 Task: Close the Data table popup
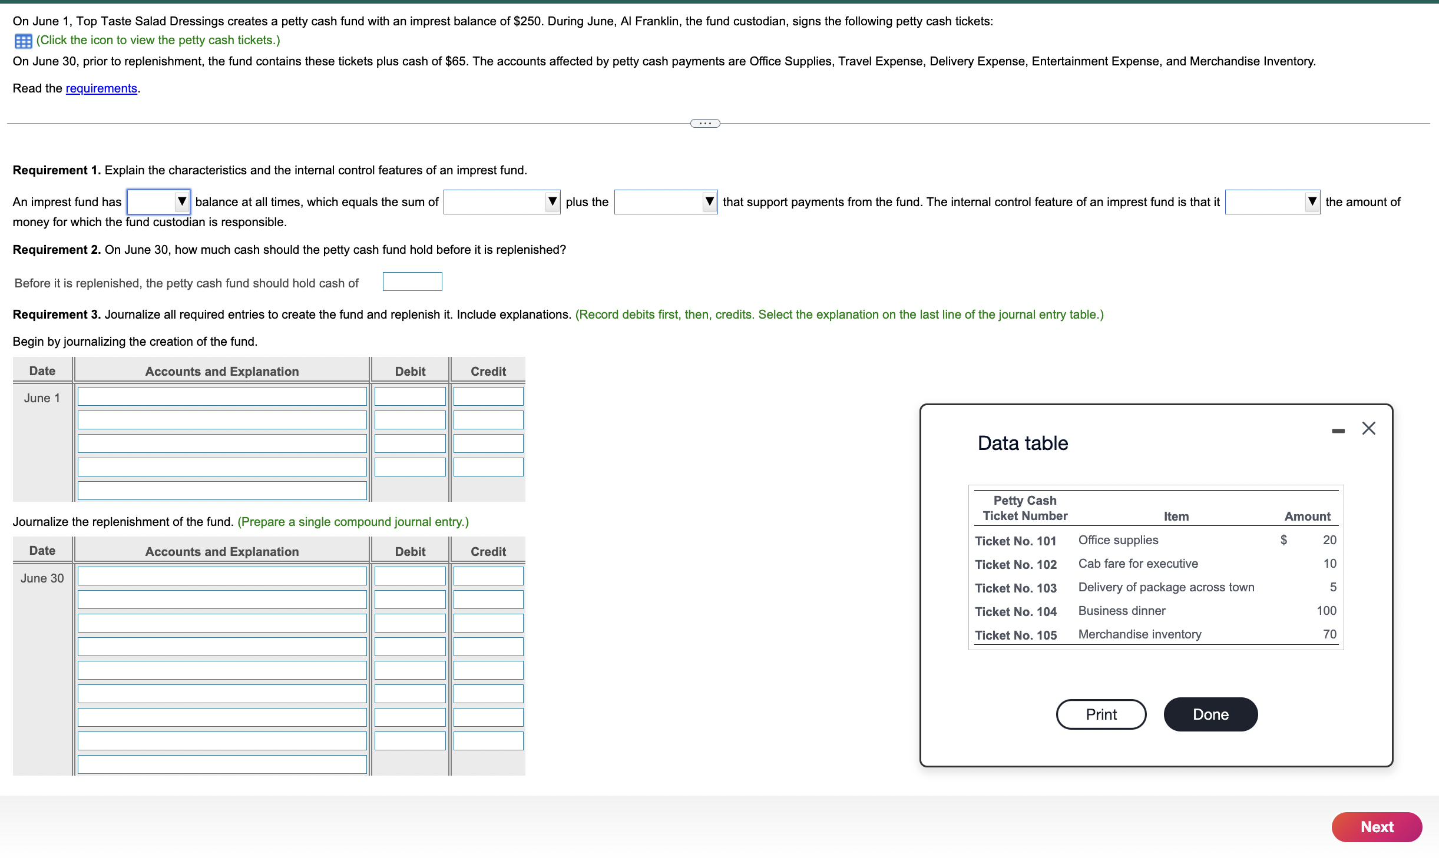point(1368,428)
